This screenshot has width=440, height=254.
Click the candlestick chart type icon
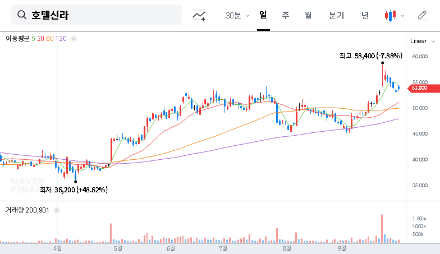click(391, 16)
